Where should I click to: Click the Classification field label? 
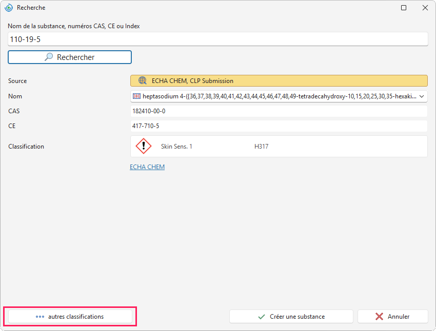pos(26,147)
